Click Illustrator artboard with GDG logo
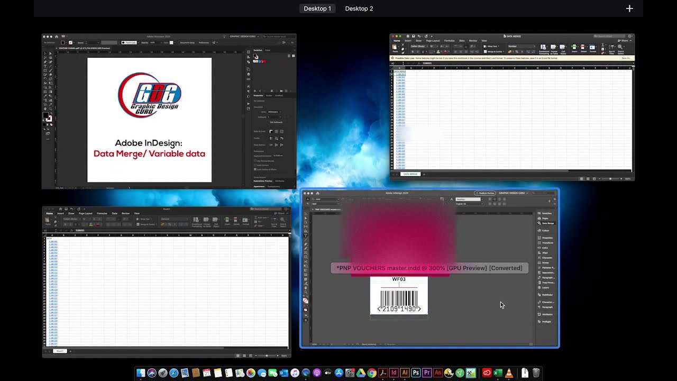Screen dimensions: 677x381 pyautogui.click(x=149, y=120)
